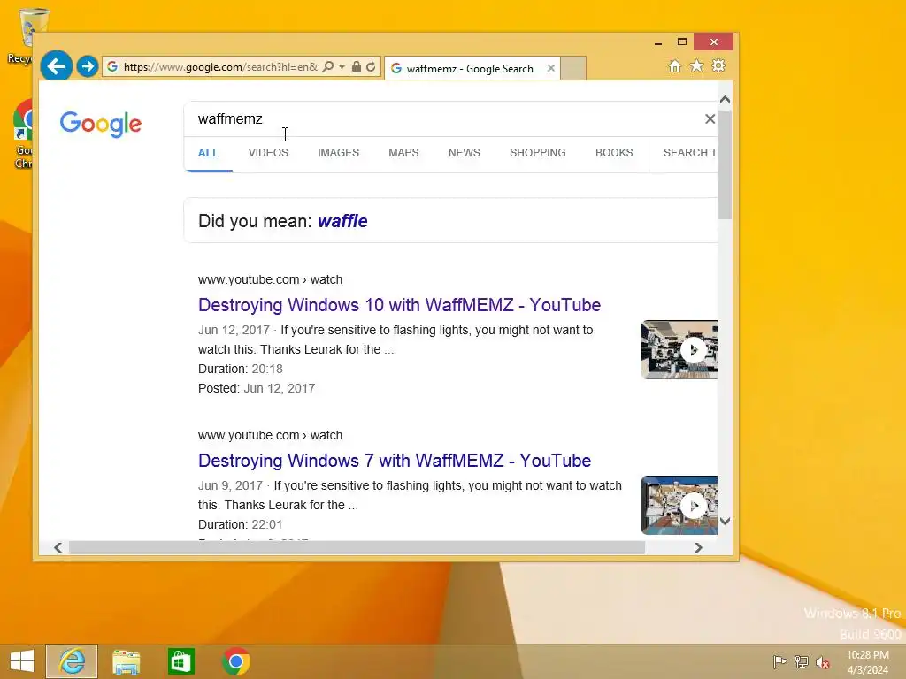Open File Explorer from taskbar
Viewport: 906px width, 679px height.
(x=126, y=661)
